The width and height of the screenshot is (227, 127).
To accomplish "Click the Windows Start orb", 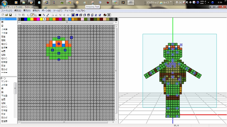I will (4, 3).
